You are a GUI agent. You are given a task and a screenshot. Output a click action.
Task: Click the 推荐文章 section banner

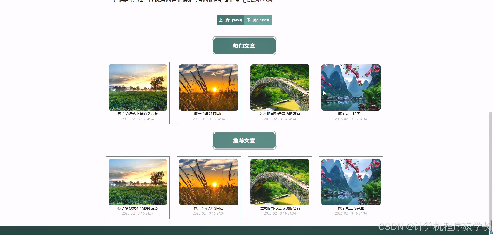(244, 140)
